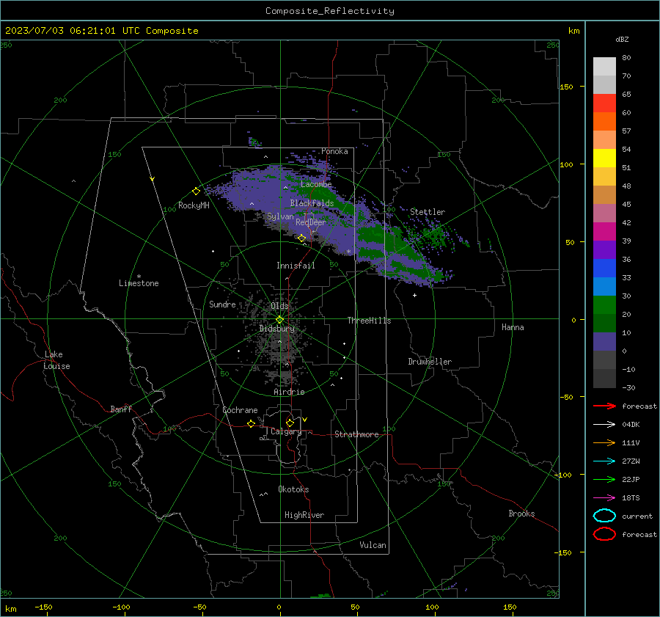The height and width of the screenshot is (617, 660).
Task: Pick the cyan 27ZW arrow symbol
Action: [604, 461]
